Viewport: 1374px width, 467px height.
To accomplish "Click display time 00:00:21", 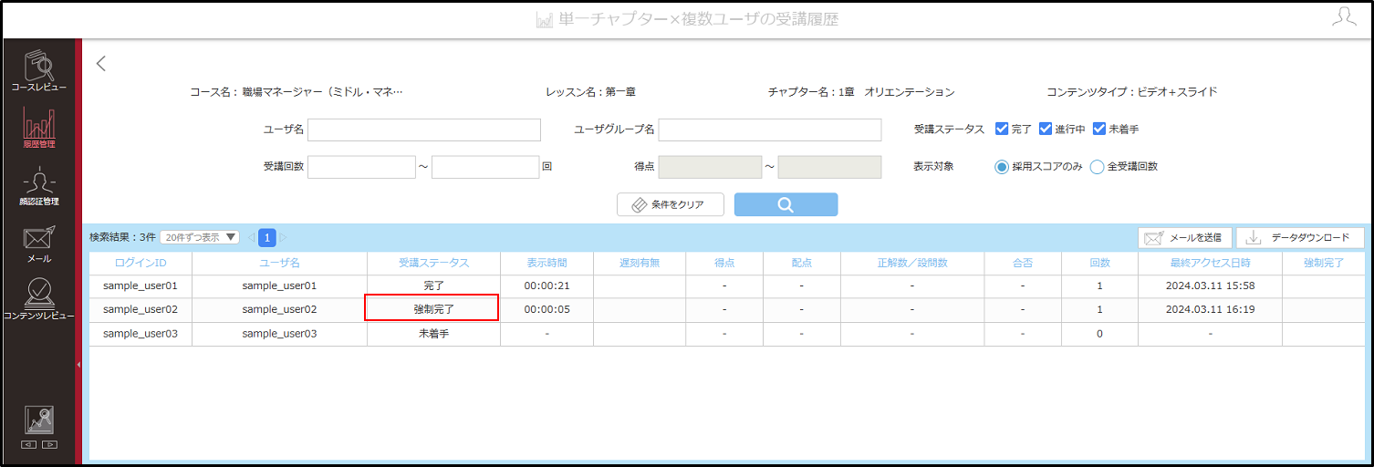I will [x=546, y=285].
